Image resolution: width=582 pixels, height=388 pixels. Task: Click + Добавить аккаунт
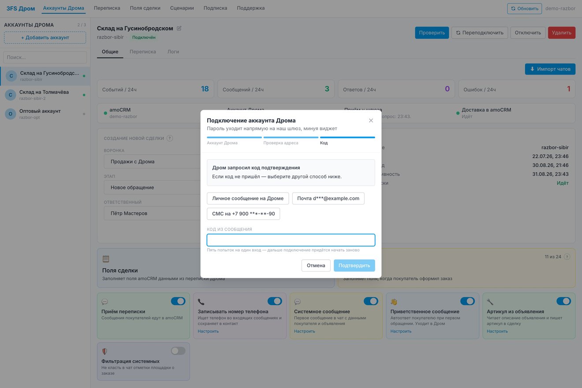(x=45, y=37)
